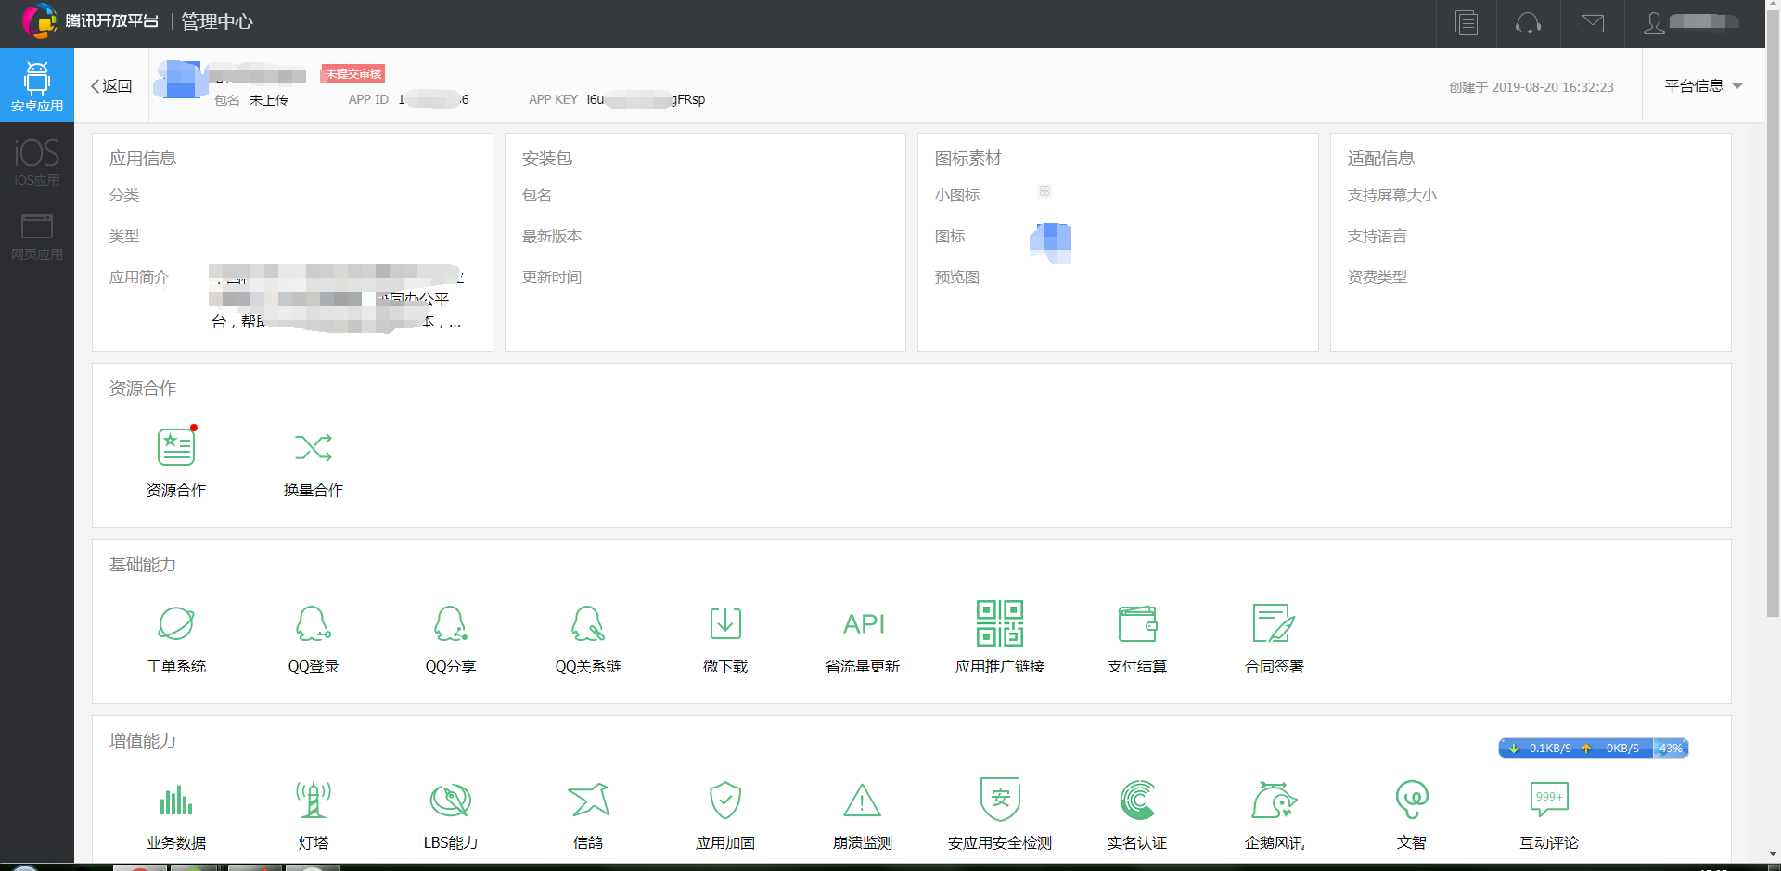Open QQ登录 login capability
This screenshot has width=1781, height=871.
pyautogui.click(x=314, y=623)
